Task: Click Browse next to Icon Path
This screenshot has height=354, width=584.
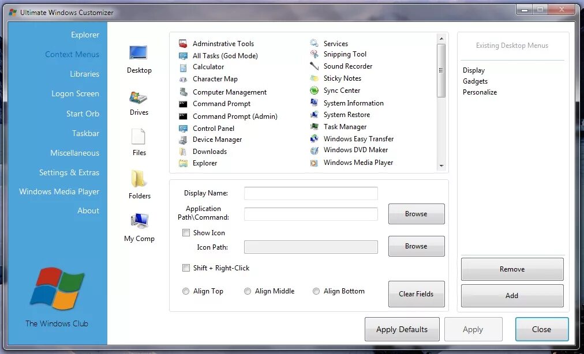Action: click(x=417, y=246)
